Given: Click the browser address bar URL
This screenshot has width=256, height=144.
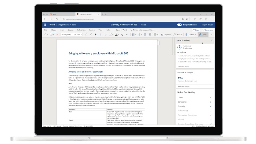Looking at the screenshot, I should click(80, 19).
